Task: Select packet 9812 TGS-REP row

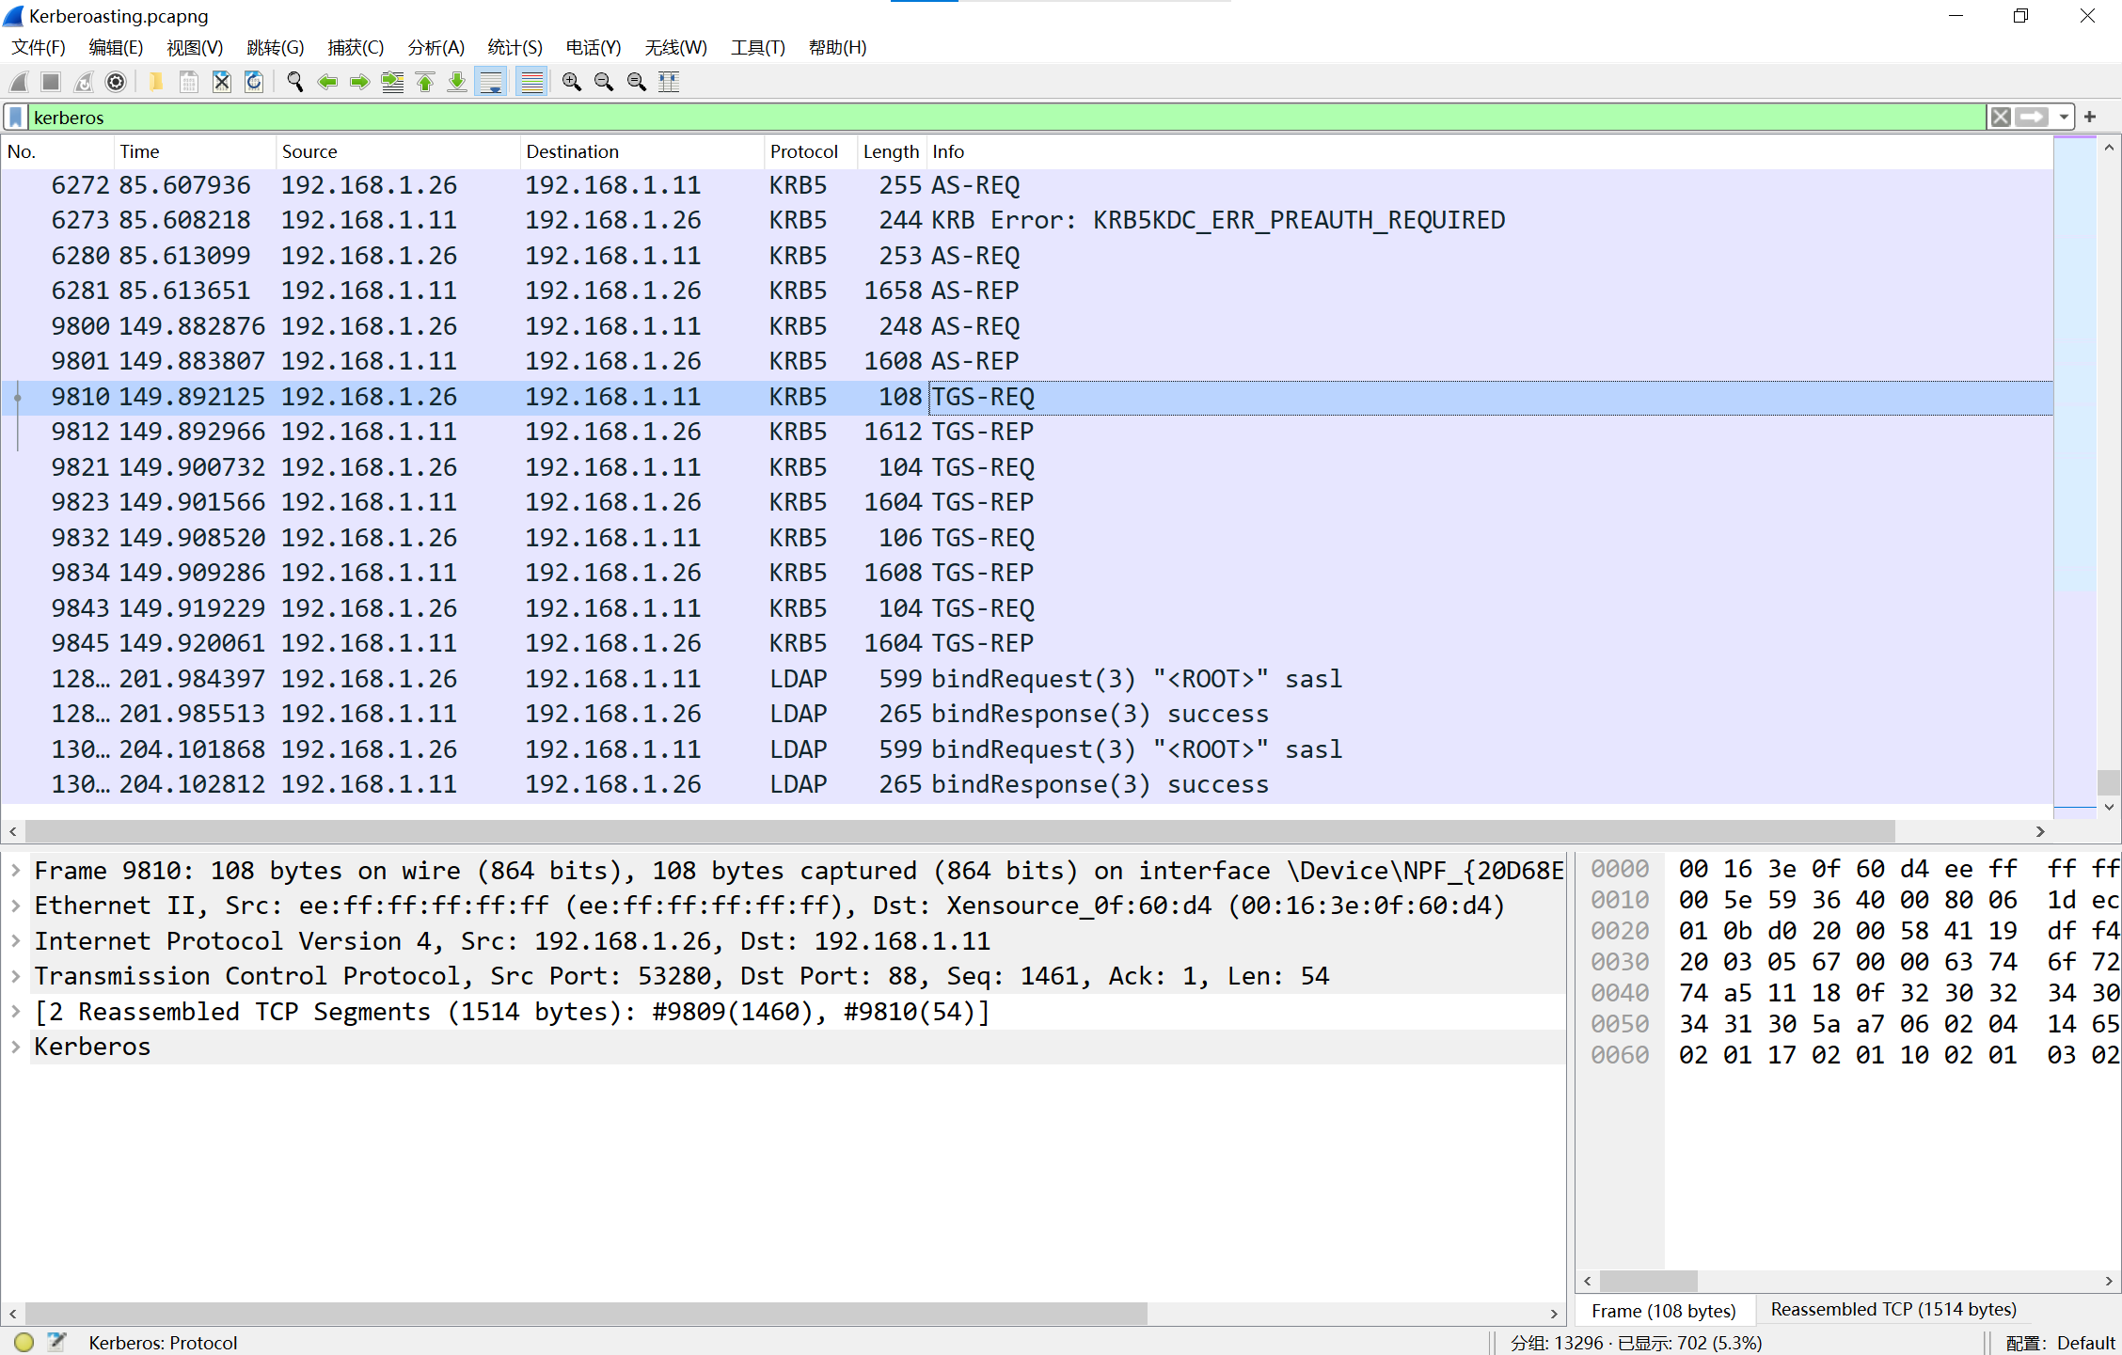Action: pyautogui.click(x=1026, y=432)
